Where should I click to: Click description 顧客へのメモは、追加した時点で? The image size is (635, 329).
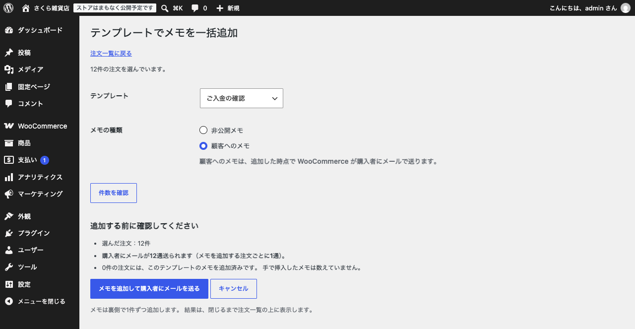pyautogui.click(x=318, y=162)
